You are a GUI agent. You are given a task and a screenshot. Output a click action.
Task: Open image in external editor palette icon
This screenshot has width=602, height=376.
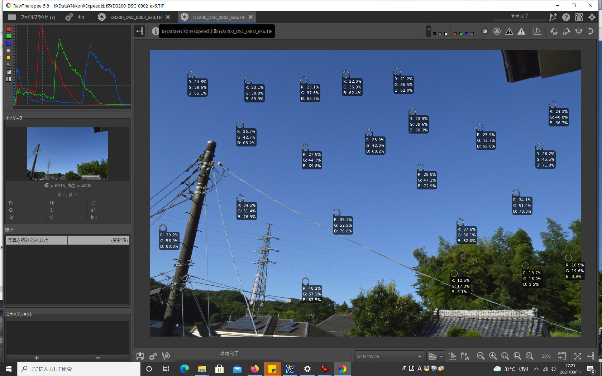click(166, 356)
